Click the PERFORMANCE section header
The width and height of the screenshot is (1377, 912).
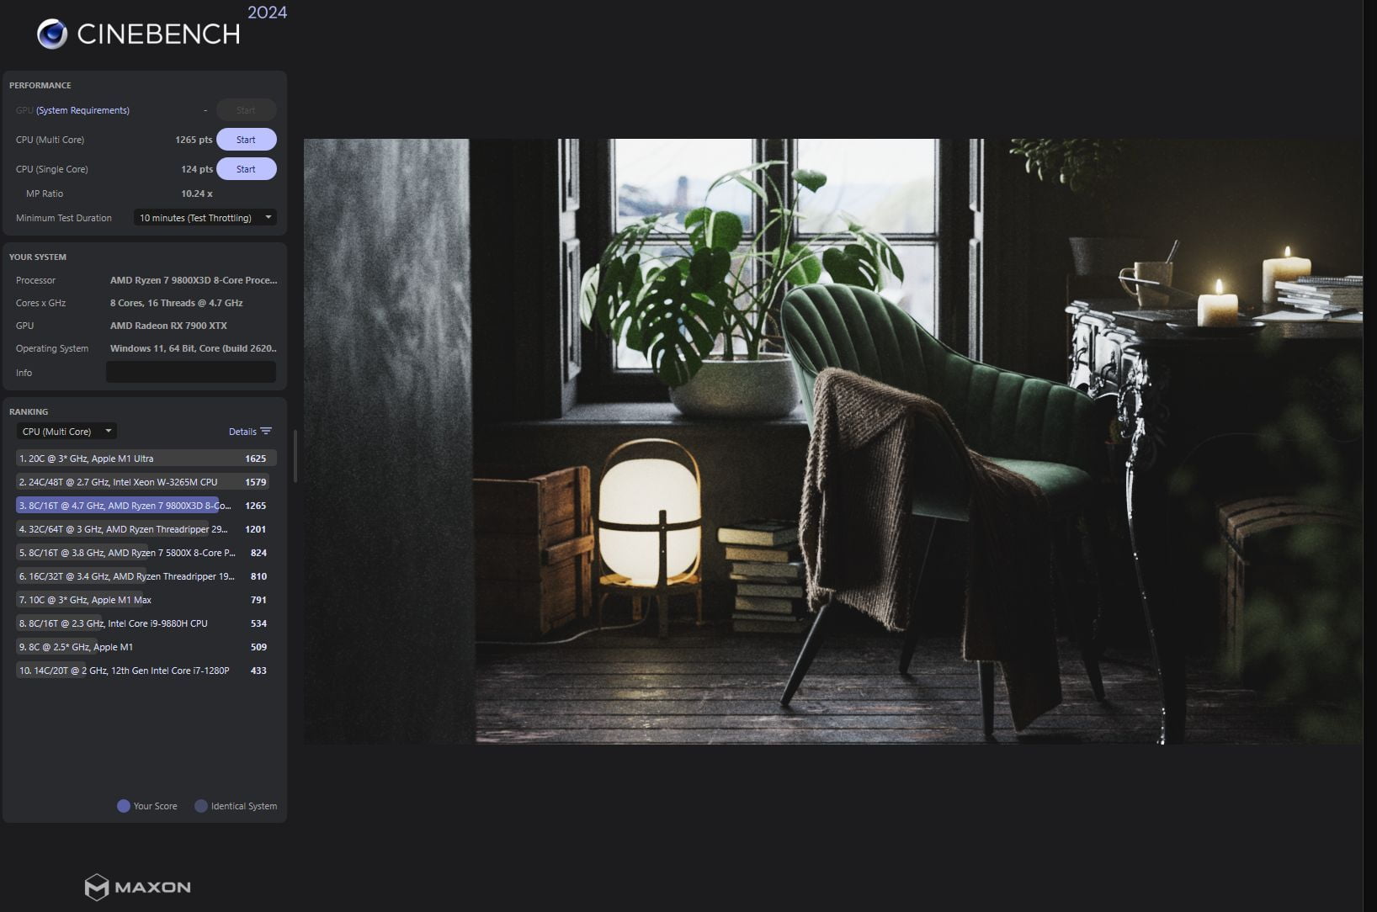(x=40, y=86)
